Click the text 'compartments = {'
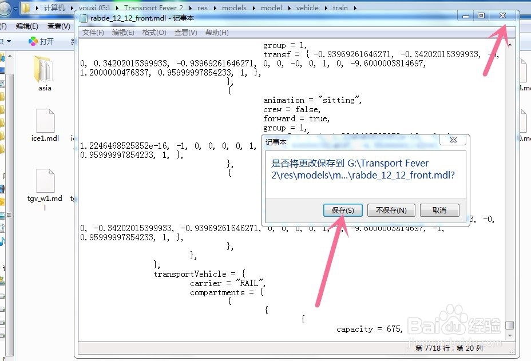531x361 pixels. pyautogui.click(x=227, y=292)
